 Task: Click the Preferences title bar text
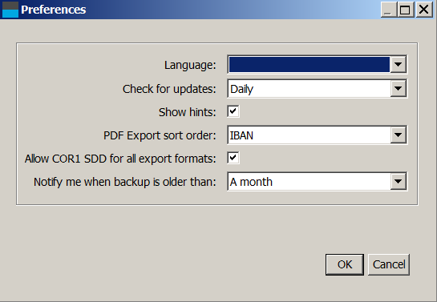(54, 10)
